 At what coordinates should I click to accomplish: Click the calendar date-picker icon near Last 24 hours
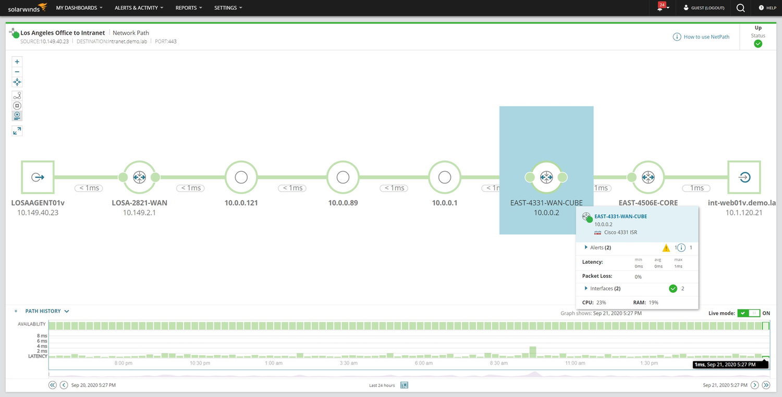pos(404,385)
